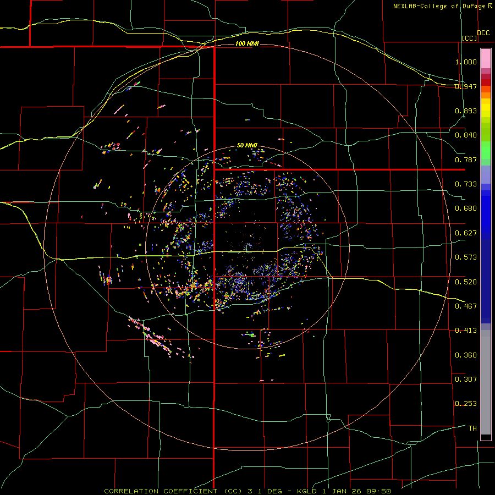Click the 0.573 color scale value
Screen dimensions: 495x495
pos(466,257)
